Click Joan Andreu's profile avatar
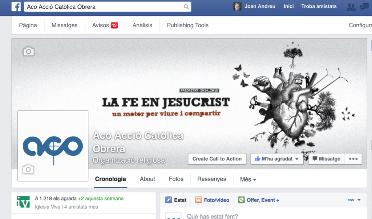 [x=237, y=7]
